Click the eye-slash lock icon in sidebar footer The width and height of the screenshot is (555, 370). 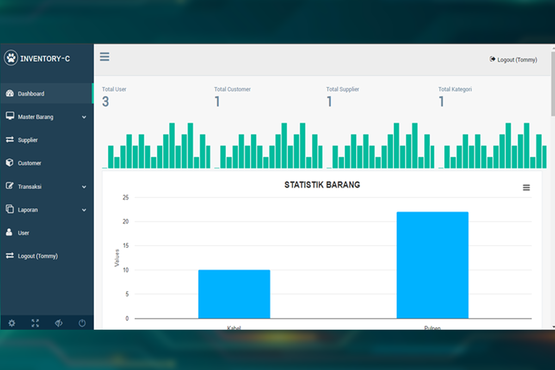pyautogui.click(x=58, y=323)
